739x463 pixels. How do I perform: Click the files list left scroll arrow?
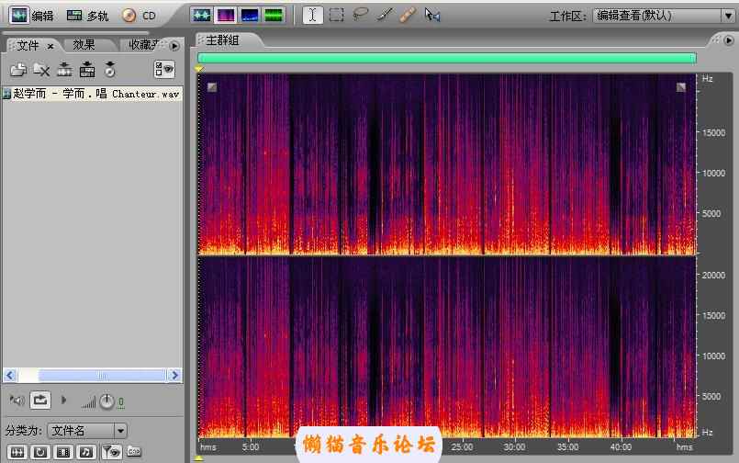point(10,376)
